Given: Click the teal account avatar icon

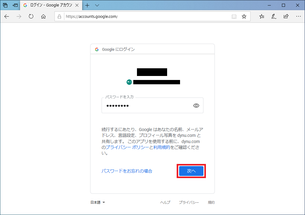Looking at the screenshot, I should [129, 82].
